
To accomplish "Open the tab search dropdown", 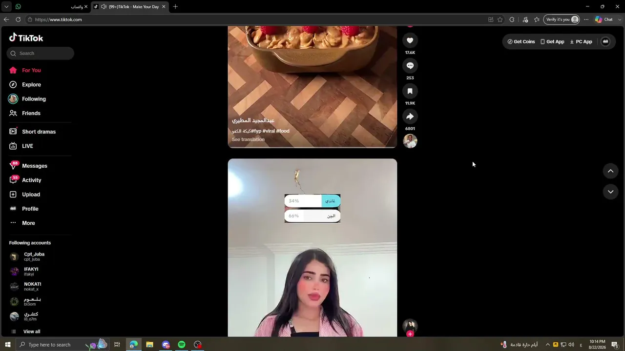I will pos(6,6).
